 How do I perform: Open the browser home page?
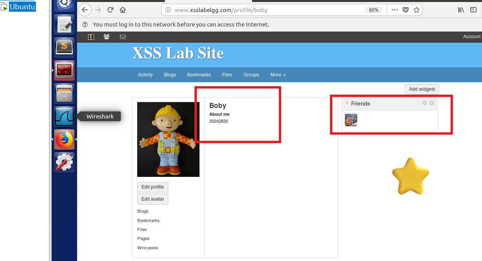click(x=123, y=10)
